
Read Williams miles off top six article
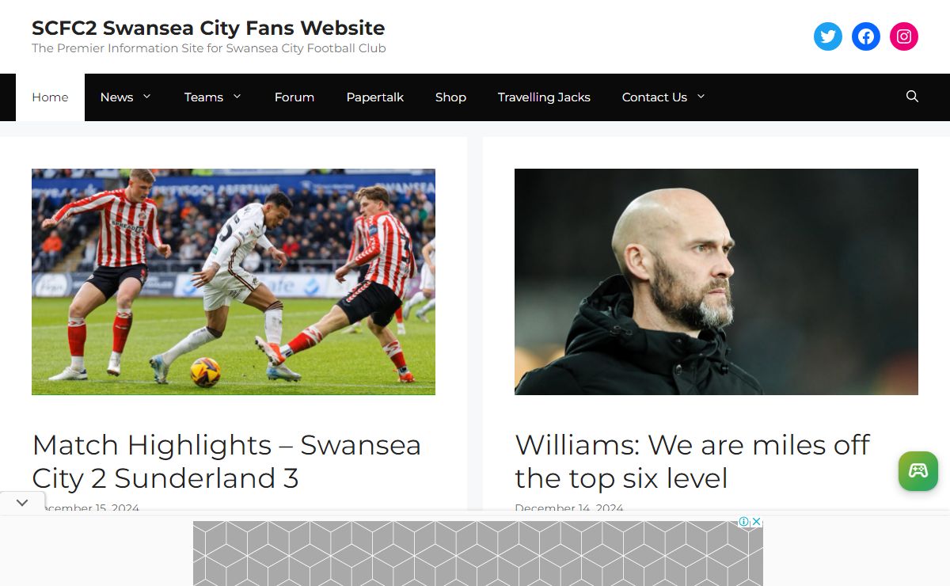click(692, 461)
